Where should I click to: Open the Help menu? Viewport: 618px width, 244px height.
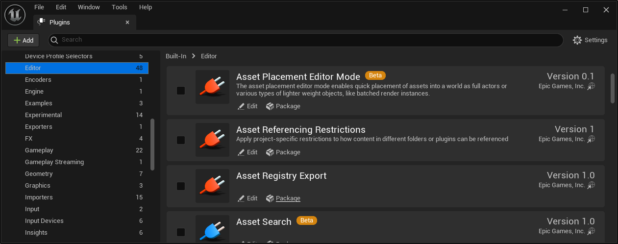pos(146,7)
